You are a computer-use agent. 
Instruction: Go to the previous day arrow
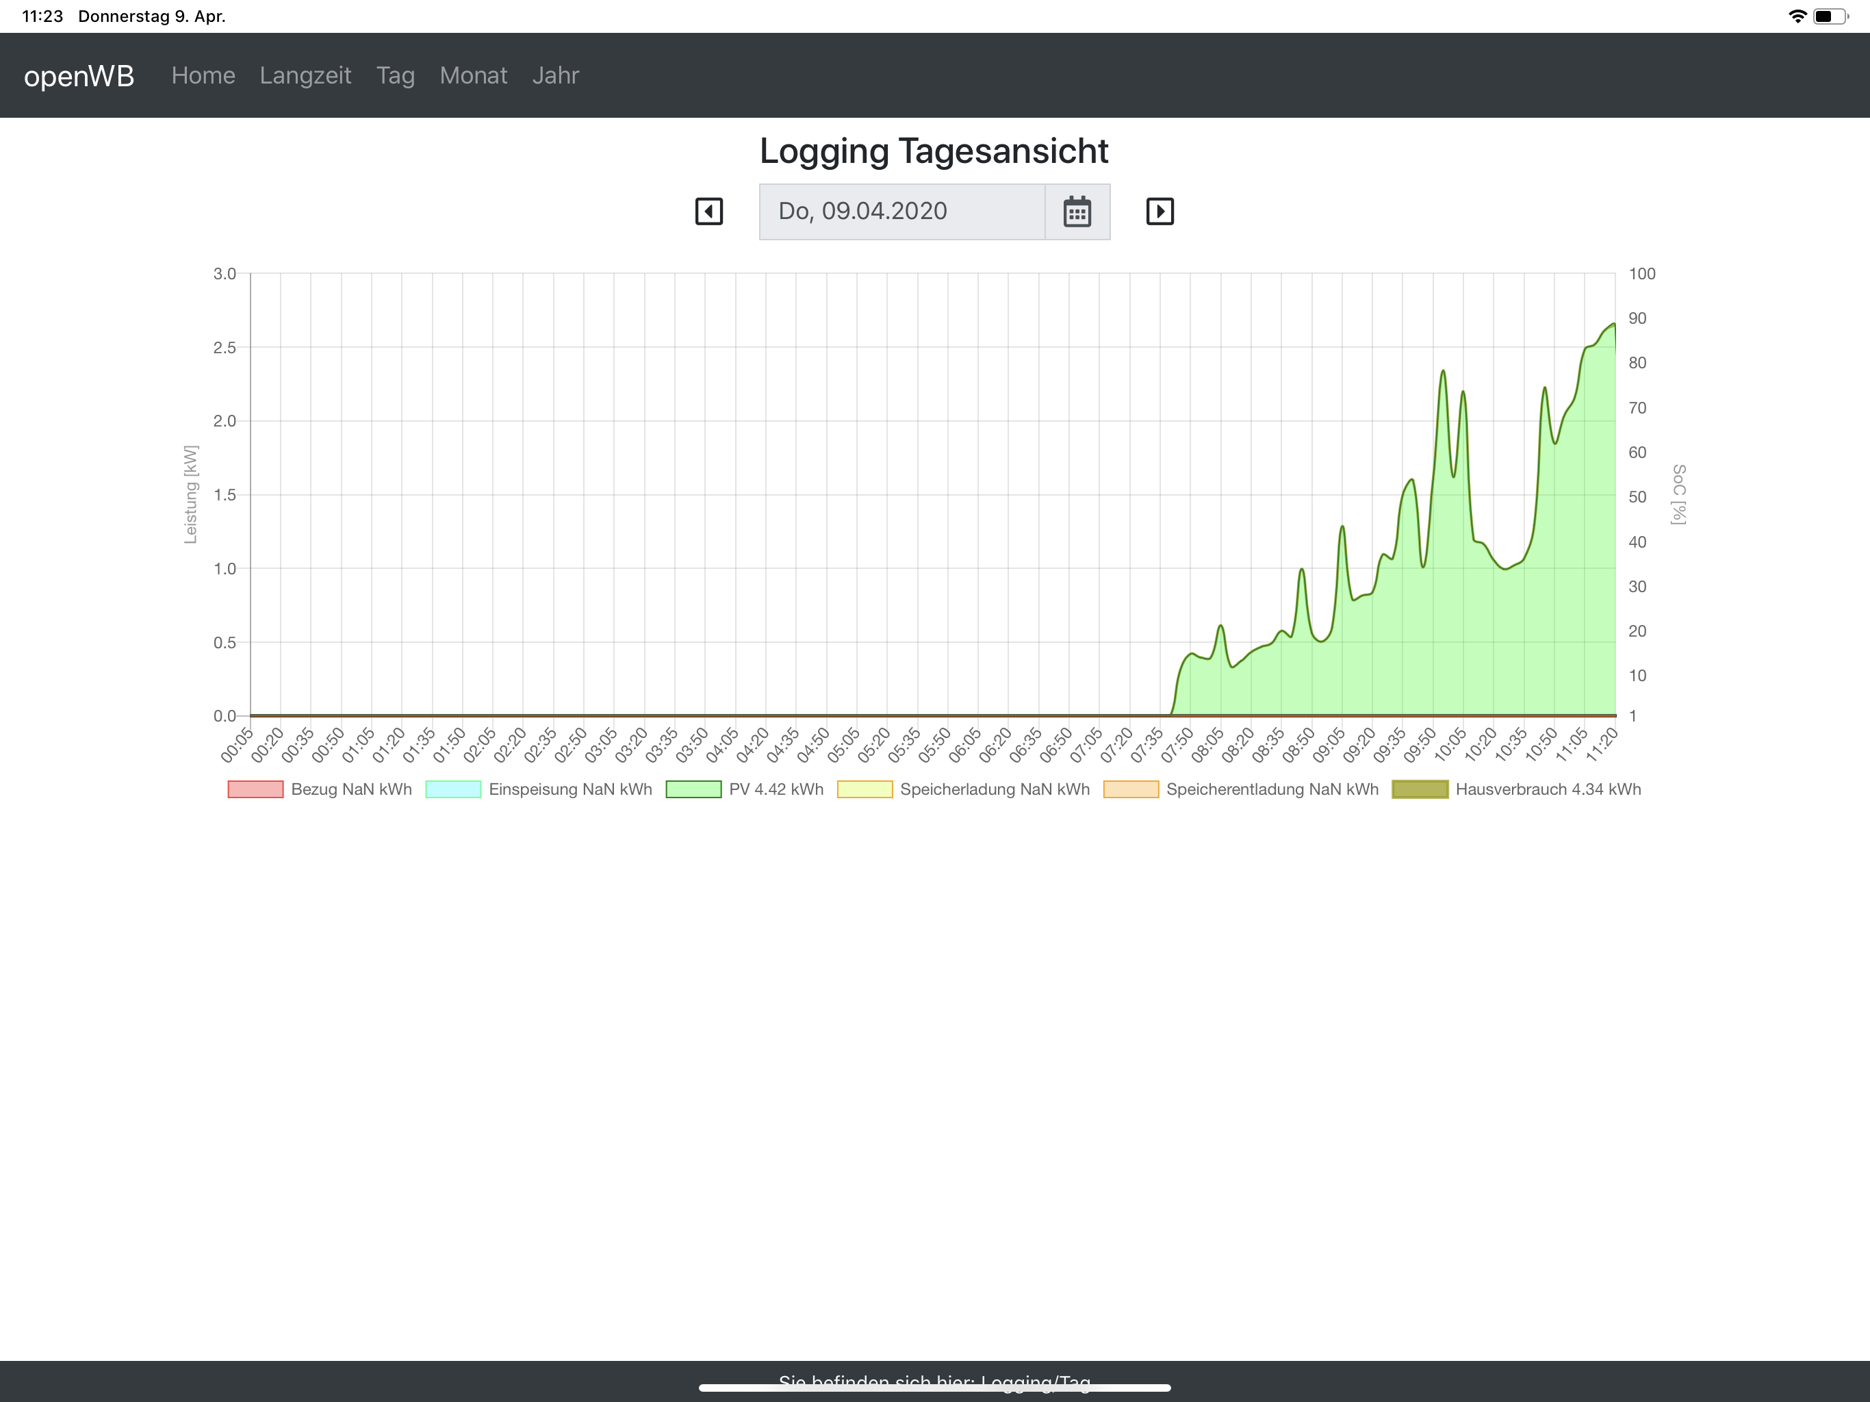point(708,212)
